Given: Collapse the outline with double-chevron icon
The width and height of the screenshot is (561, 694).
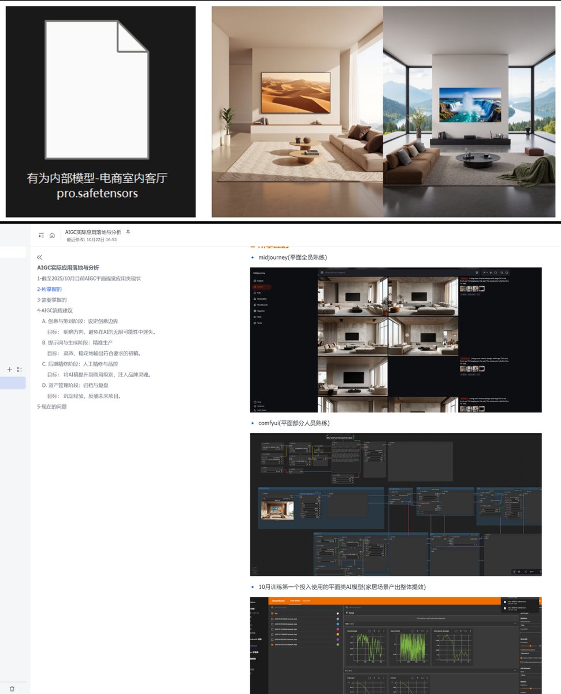Looking at the screenshot, I should tap(40, 257).
